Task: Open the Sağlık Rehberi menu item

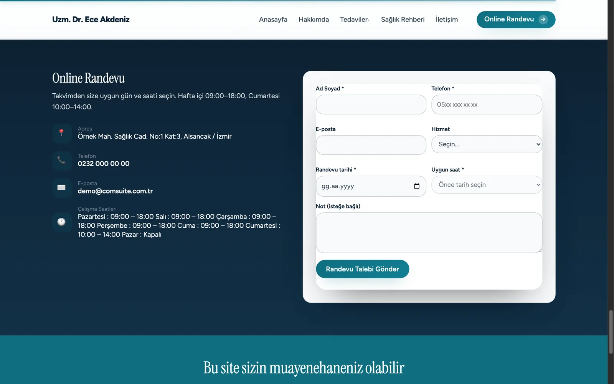Action: click(403, 20)
